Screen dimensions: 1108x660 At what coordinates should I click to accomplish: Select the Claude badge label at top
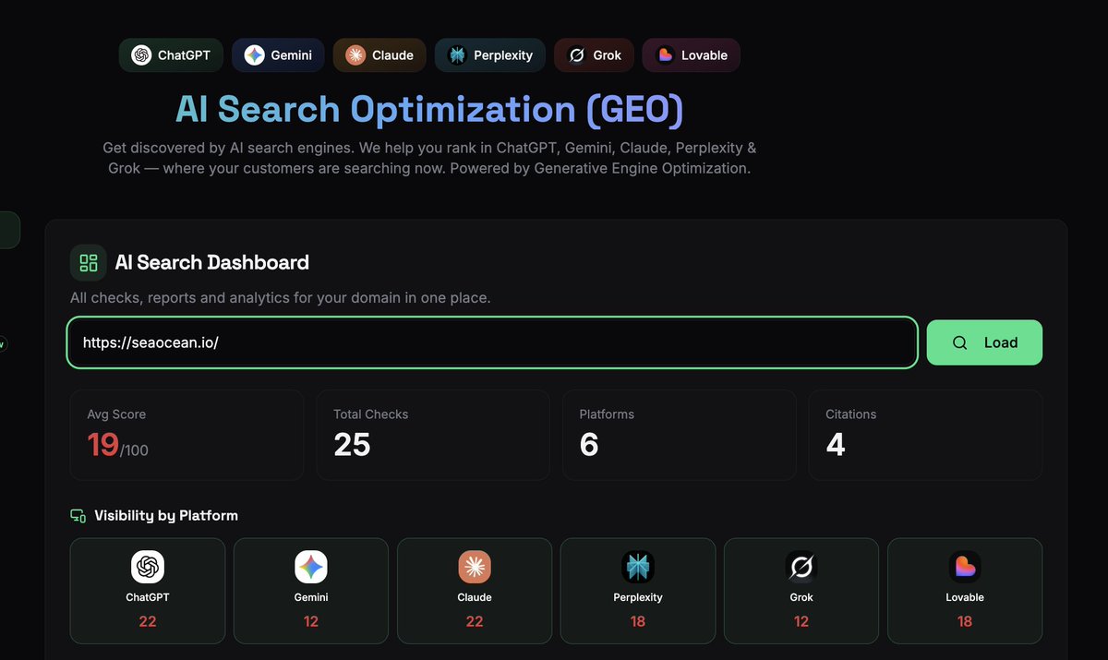(392, 55)
